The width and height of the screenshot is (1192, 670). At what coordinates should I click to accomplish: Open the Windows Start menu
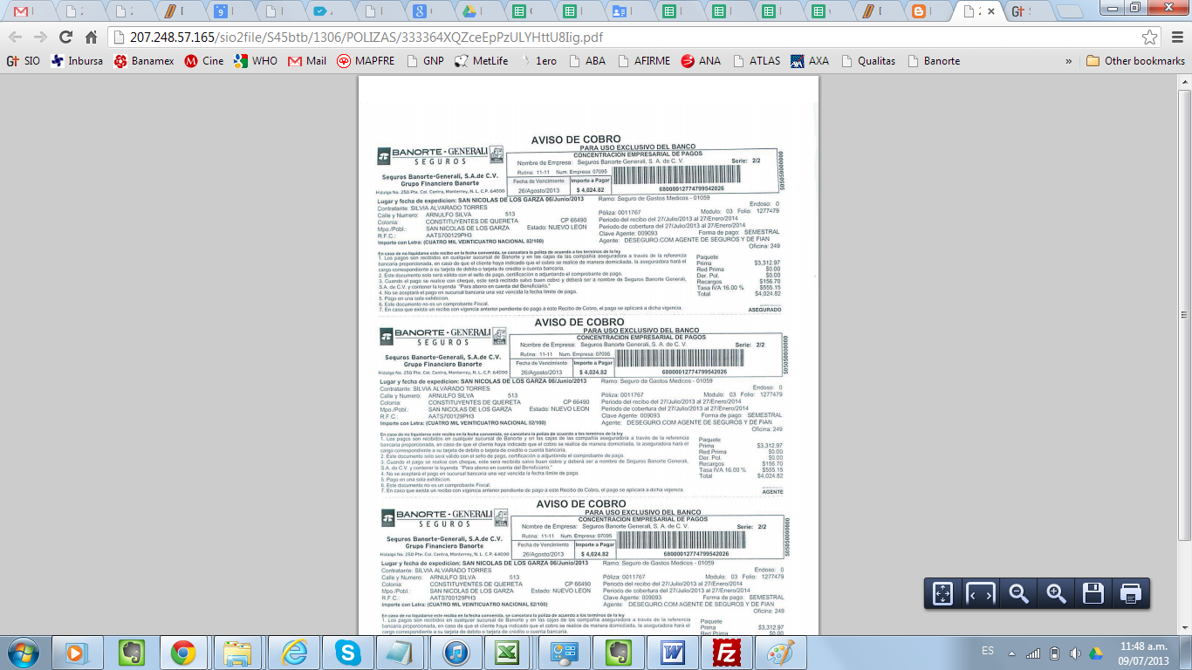(x=21, y=652)
